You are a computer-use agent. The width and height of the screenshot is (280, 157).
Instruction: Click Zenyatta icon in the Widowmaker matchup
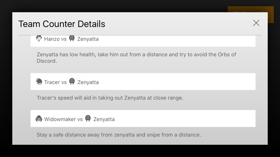[x=88, y=119]
